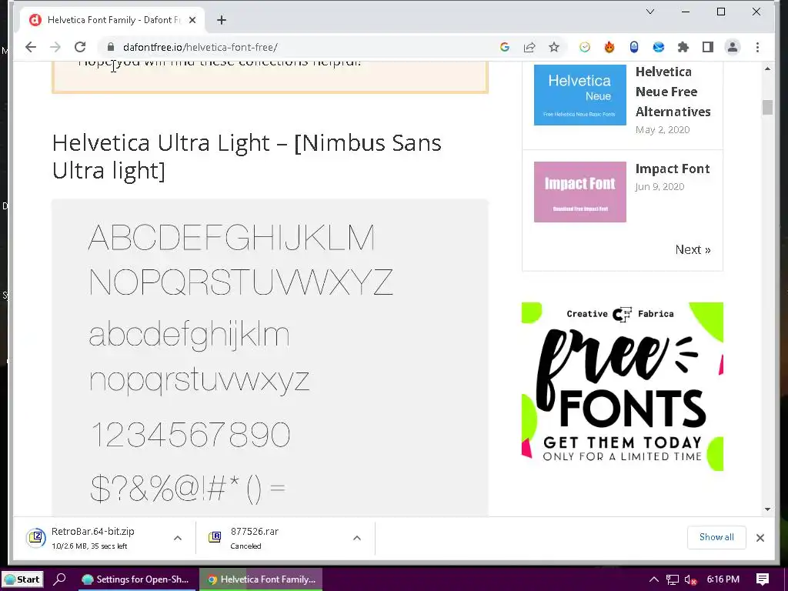
Task: Switch to the Helvetica Font Family tab
Action: (113, 20)
